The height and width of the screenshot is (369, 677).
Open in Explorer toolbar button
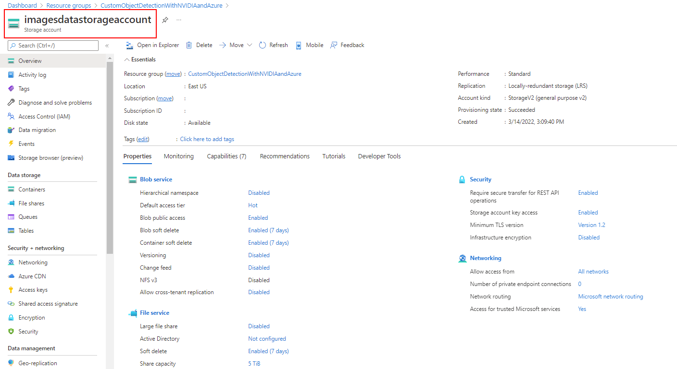tap(152, 45)
